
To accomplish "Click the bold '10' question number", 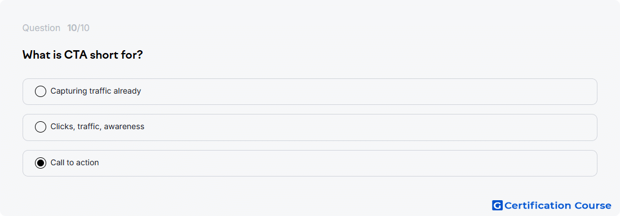I will [x=72, y=28].
